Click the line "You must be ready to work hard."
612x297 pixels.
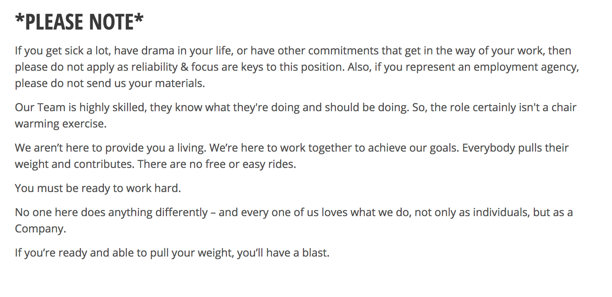coord(98,189)
